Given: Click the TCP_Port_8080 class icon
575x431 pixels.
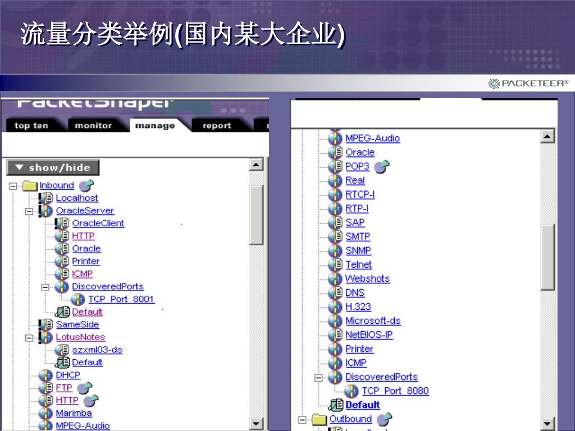Looking at the screenshot, I should (x=352, y=391).
